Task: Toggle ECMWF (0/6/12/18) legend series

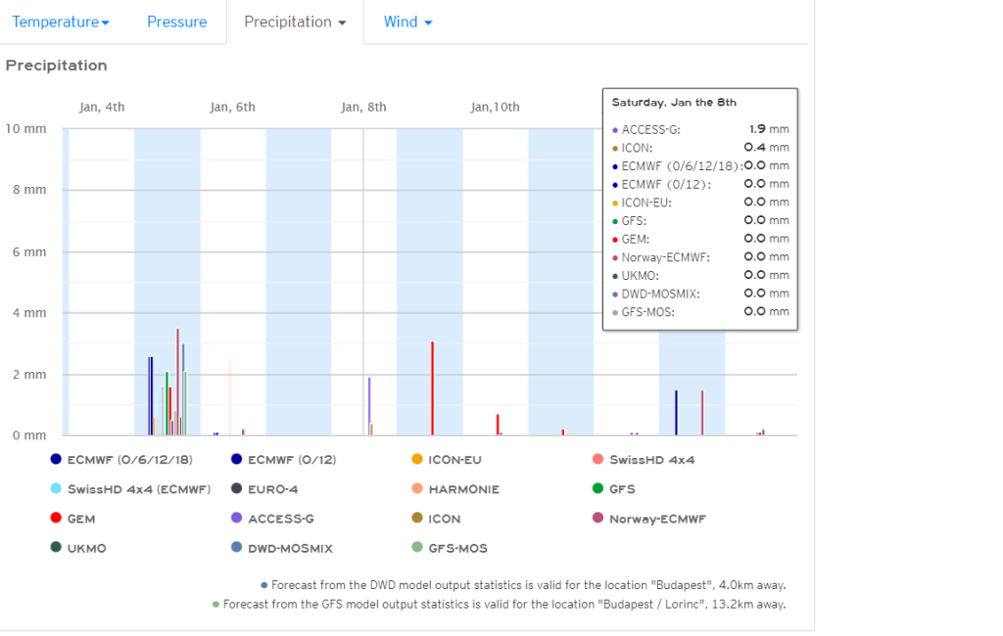Action: coord(57,460)
